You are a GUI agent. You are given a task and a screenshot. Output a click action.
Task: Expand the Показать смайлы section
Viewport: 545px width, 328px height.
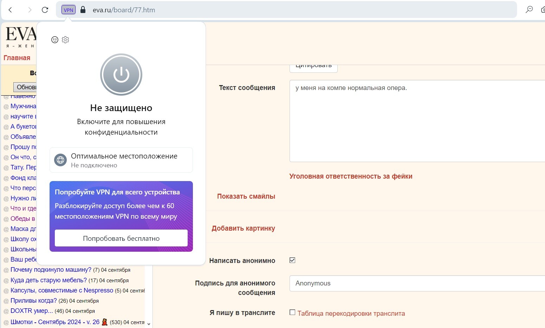coord(246,196)
